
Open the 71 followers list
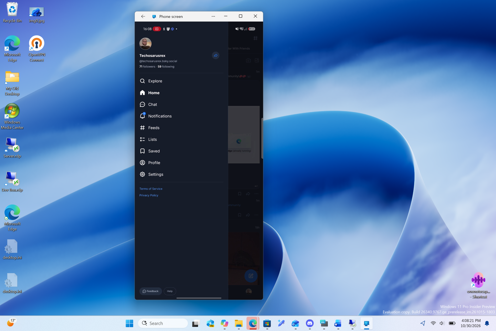147,67
